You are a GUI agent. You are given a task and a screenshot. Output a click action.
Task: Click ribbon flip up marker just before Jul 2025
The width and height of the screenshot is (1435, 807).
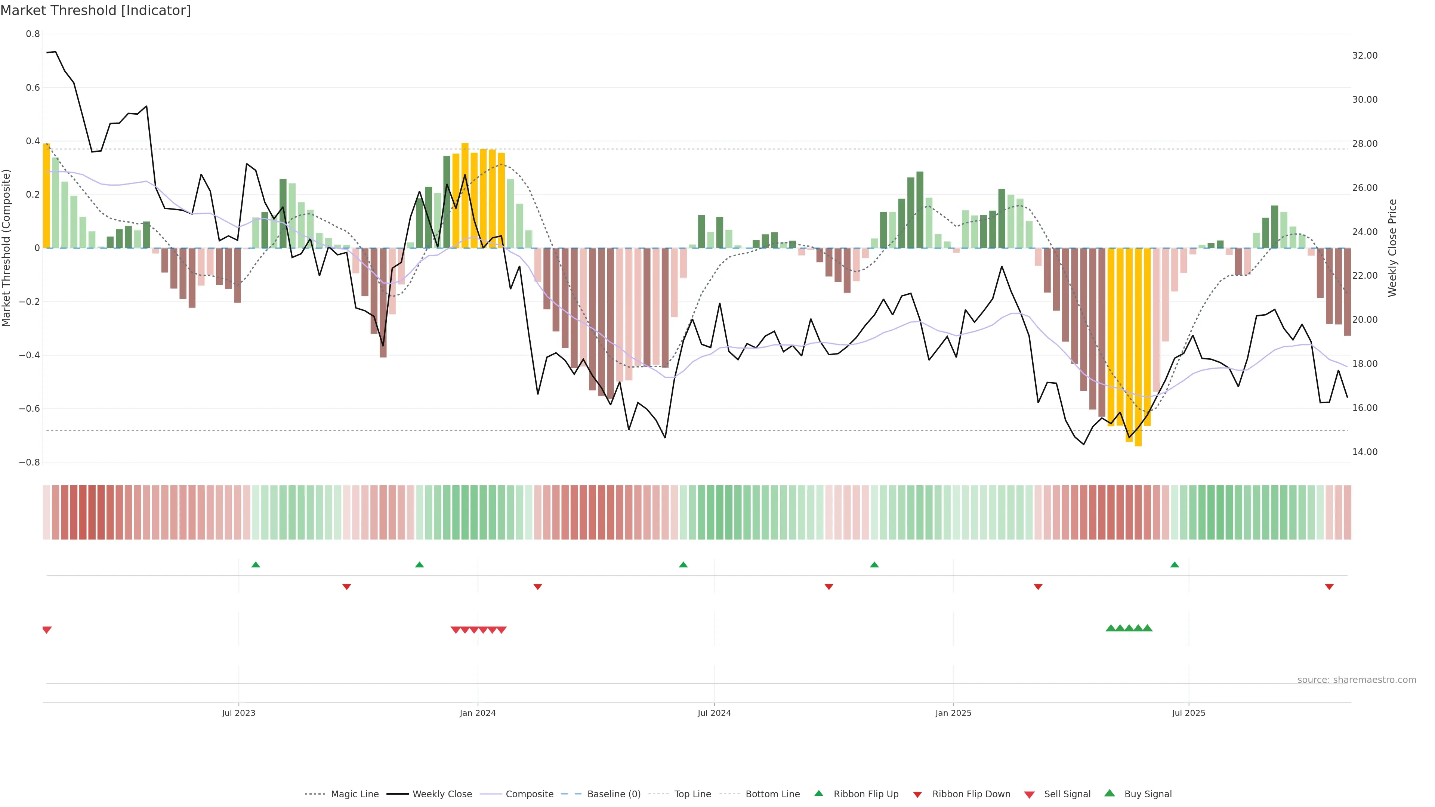[x=1175, y=565]
